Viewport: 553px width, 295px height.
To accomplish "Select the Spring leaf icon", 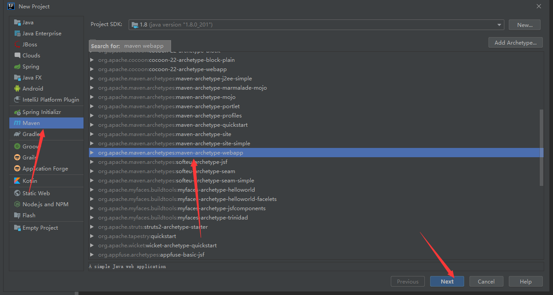I will coord(17,67).
